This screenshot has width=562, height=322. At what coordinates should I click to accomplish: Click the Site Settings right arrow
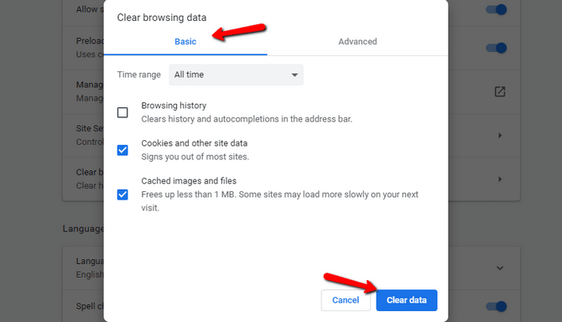coord(500,135)
